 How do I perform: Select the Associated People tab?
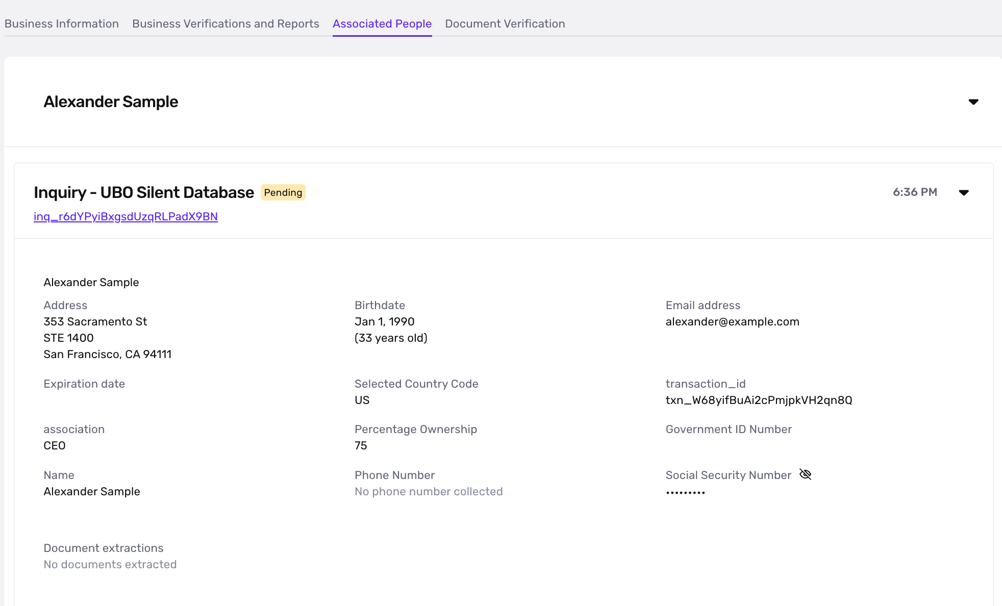tap(382, 24)
